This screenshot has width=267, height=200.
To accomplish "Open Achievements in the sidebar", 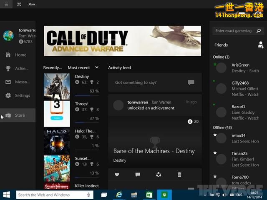I will point(18,68).
